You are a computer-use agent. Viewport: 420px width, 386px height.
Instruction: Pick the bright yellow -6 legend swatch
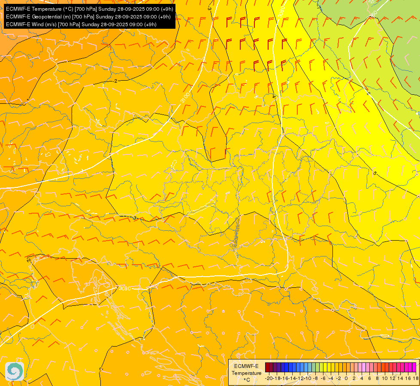(325, 367)
